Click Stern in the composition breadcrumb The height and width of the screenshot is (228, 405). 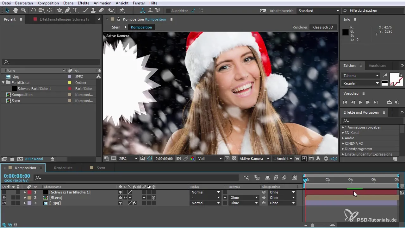pos(116,27)
